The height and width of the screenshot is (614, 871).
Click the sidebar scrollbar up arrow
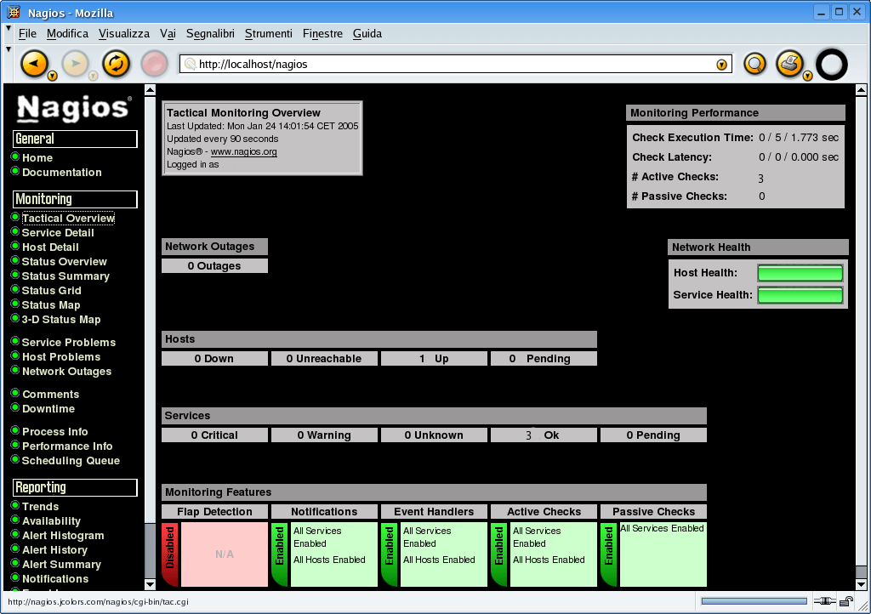tap(150, 89)
